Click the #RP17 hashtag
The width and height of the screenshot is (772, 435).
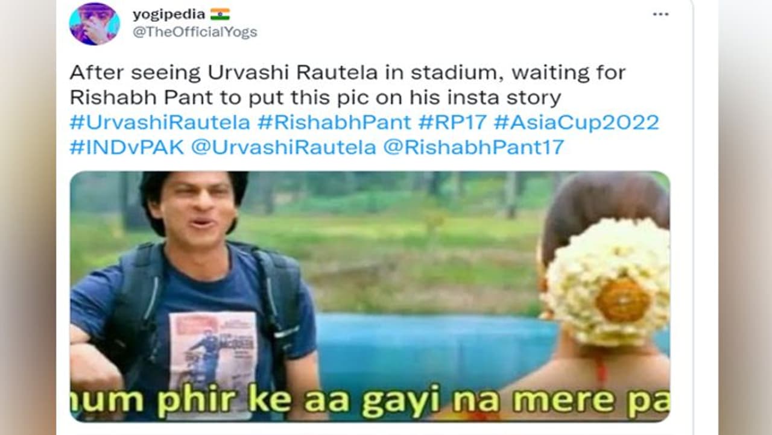[452, 122]
